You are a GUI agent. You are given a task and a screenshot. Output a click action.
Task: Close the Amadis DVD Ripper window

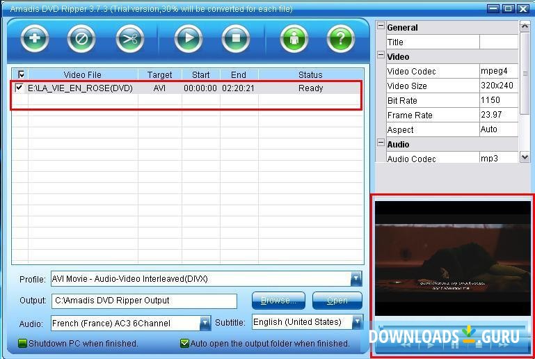[523, 8]
